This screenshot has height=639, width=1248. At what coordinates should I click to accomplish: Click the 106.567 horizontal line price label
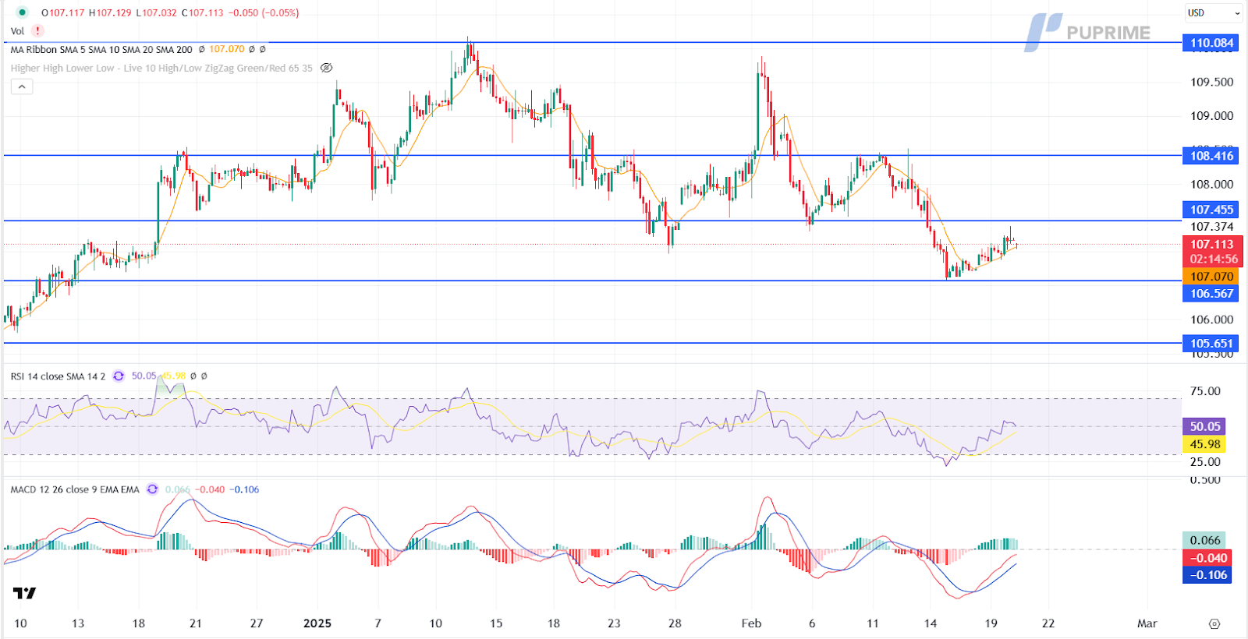(1212, 294)
